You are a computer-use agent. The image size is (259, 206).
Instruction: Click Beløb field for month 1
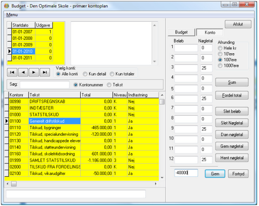coord(186,48)
